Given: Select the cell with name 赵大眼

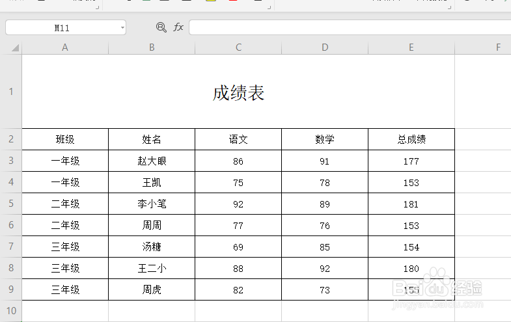Looking at the screenshot, I should tap(152, 161).
